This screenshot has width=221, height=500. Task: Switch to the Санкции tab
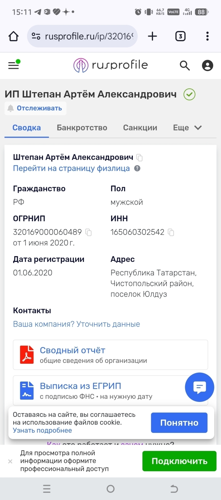click(x=140, y=127)
